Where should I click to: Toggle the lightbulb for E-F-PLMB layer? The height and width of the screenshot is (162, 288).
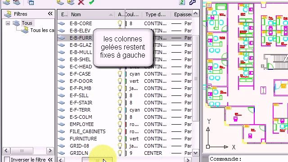120,88
